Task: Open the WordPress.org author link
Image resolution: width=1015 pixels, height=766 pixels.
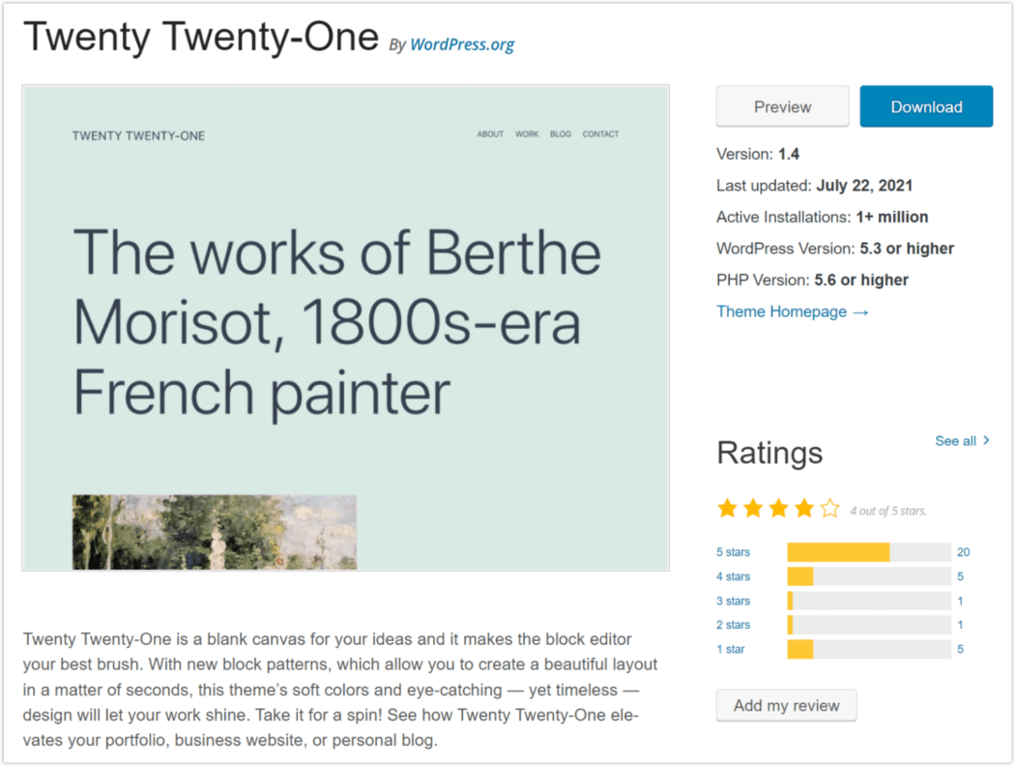Action: 462,44
